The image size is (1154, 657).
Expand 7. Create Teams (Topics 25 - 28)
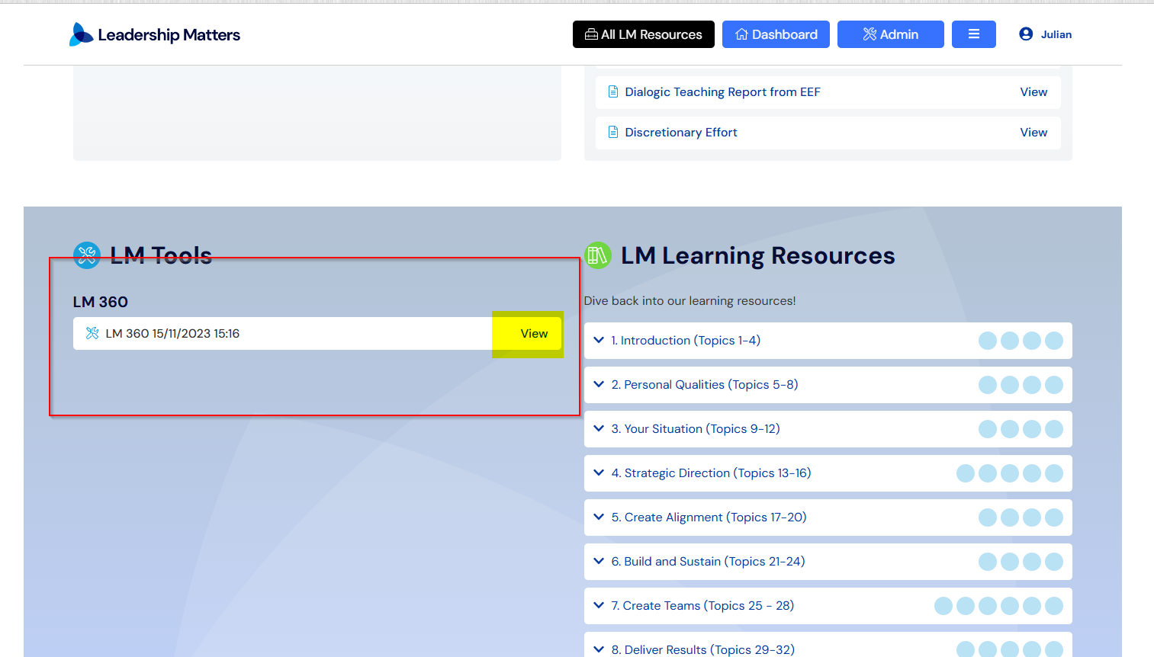[x=828, y=606]
